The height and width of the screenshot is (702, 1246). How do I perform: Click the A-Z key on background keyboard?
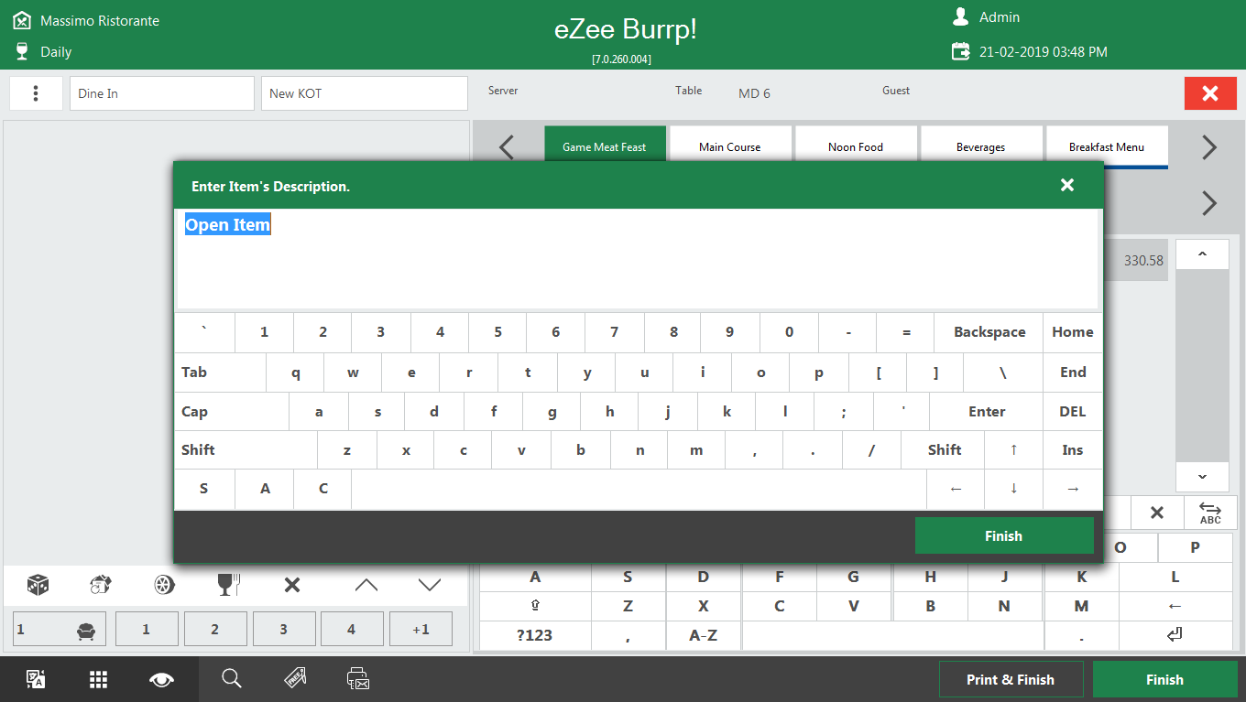703,635
